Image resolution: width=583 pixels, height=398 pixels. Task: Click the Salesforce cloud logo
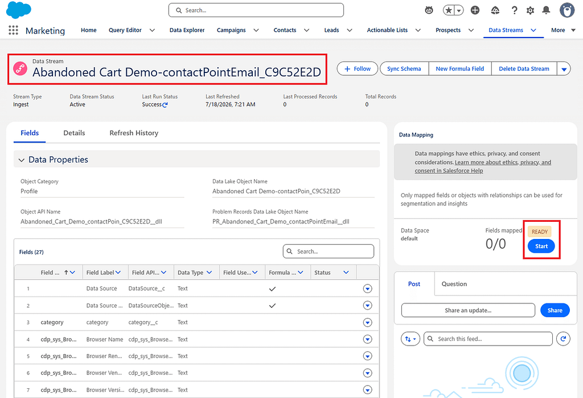point(19,10)
